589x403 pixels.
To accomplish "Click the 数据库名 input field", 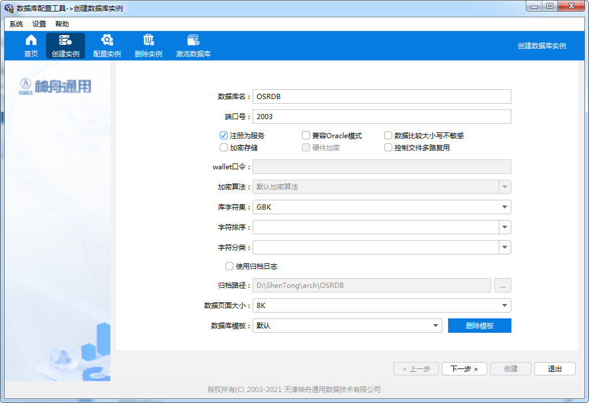I will point(381,97).
